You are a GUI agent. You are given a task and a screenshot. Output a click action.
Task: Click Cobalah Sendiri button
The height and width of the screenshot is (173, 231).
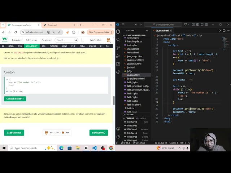pos(15,99)
